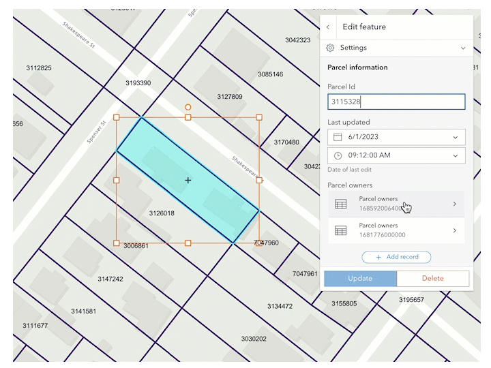Click the clock icon beside 09:12:00 AM
Image resolution: width=491 pixels, height=368 pixels.
click(x=338, y=155)
